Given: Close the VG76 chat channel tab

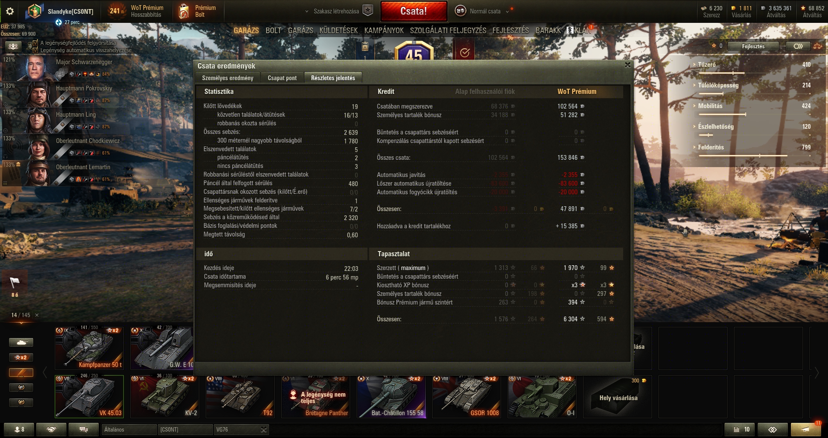Looking at the screenshot, I should 263,429.
